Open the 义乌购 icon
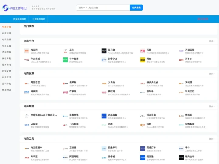Screen dimensions: 219x164 click(104, 84)
